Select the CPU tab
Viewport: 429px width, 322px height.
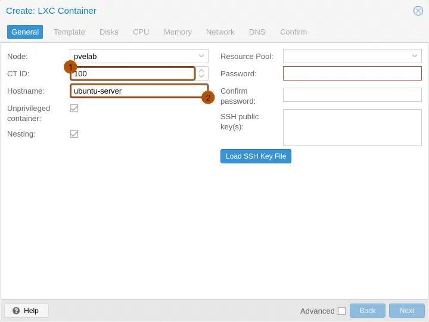coord(141,32)
